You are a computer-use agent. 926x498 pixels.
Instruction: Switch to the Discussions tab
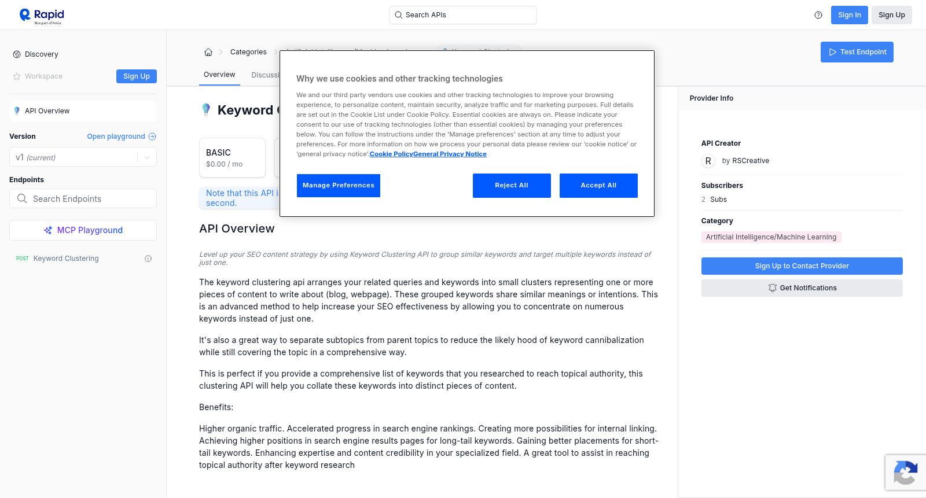pyautogui.click(x=265, y=75)
